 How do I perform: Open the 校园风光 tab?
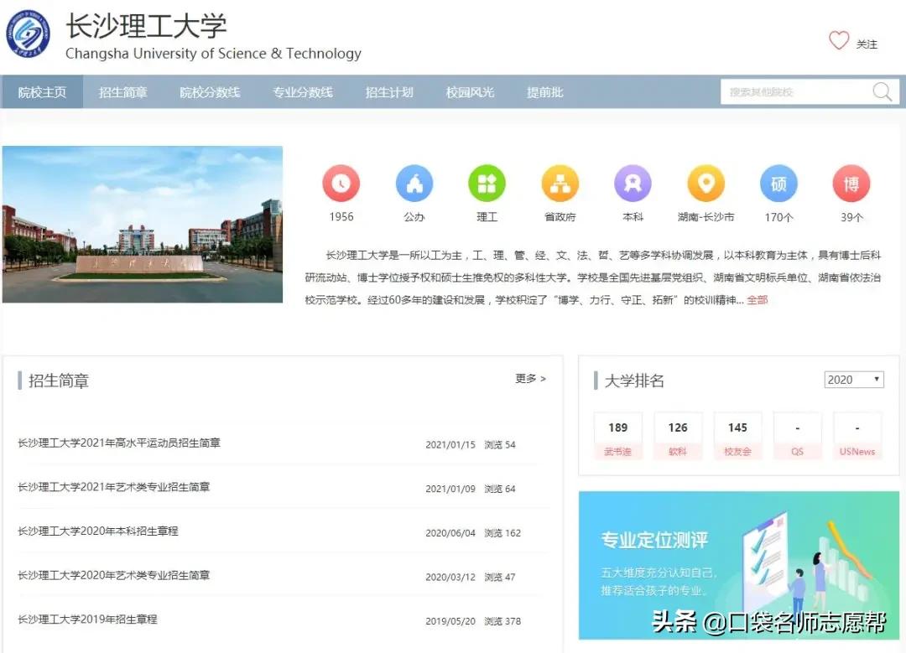coord(469,92)
